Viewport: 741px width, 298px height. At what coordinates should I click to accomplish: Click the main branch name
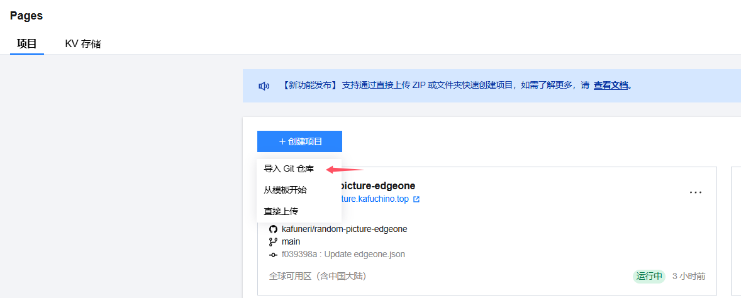pos(291,242)
